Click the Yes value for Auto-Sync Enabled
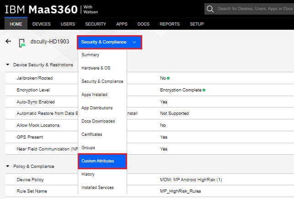Image resolution: width=294 pixels, height=199 pixels. (x=164, y=102)
